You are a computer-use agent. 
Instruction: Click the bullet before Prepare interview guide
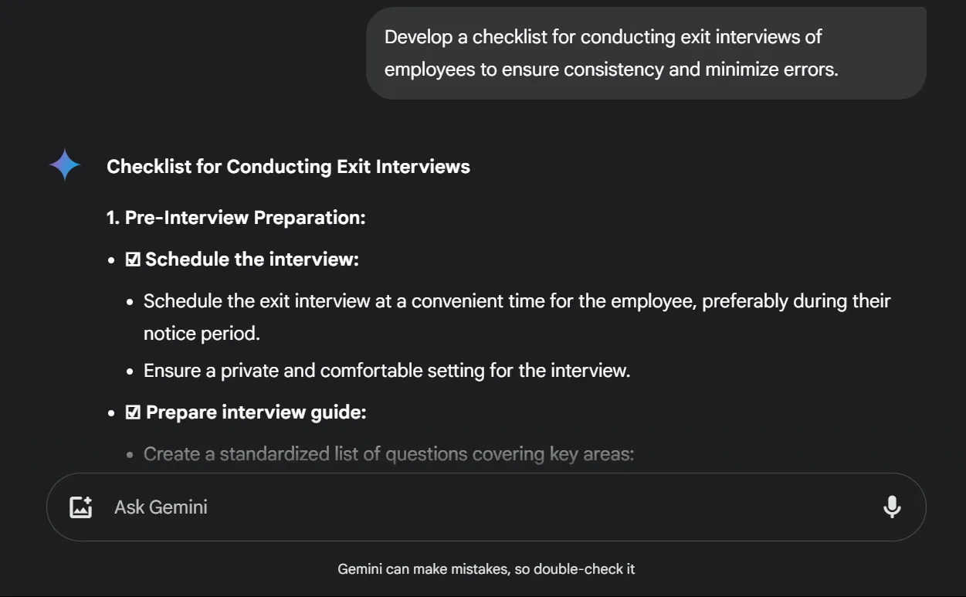113,413
